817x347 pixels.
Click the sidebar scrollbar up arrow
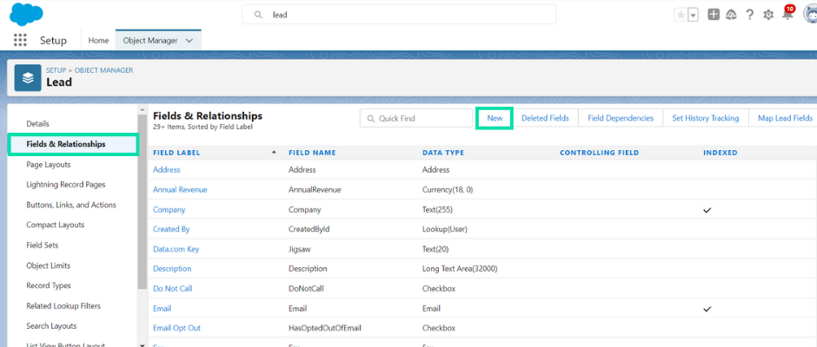tap(143, 109)
